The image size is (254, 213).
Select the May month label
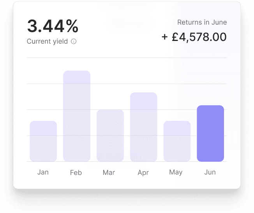point(176,172)
